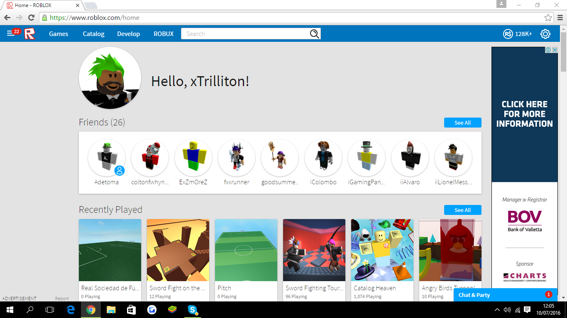
Task: Open the Develop menu
Action: pos(128,34)
